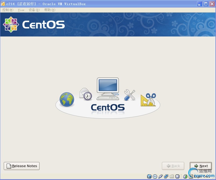This screenshot has width=216, height=180.
Task: Click the Release Notes document icon
Action: (9, 166)
